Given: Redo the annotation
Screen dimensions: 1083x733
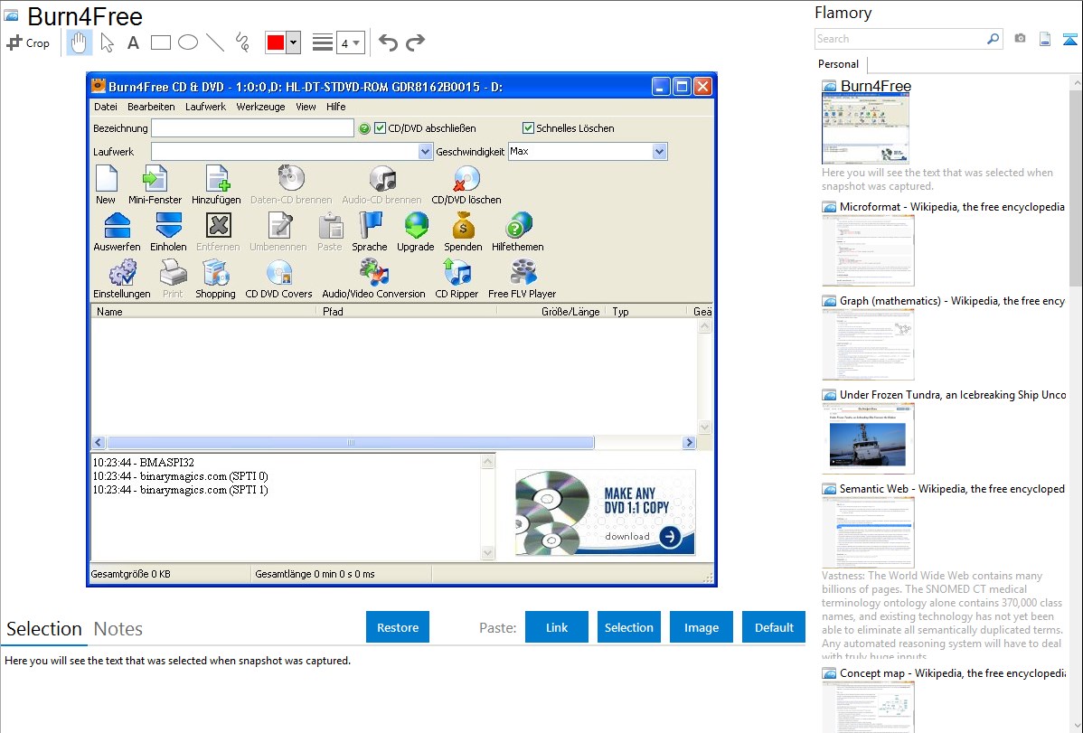Looking at the screenshot, I should pyautogui.click(x=415, y=42).
